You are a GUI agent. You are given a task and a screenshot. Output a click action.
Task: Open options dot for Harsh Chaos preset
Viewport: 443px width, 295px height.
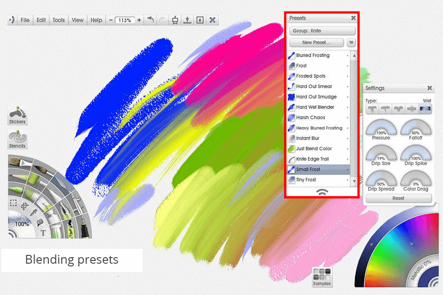[x=347, y=118]
